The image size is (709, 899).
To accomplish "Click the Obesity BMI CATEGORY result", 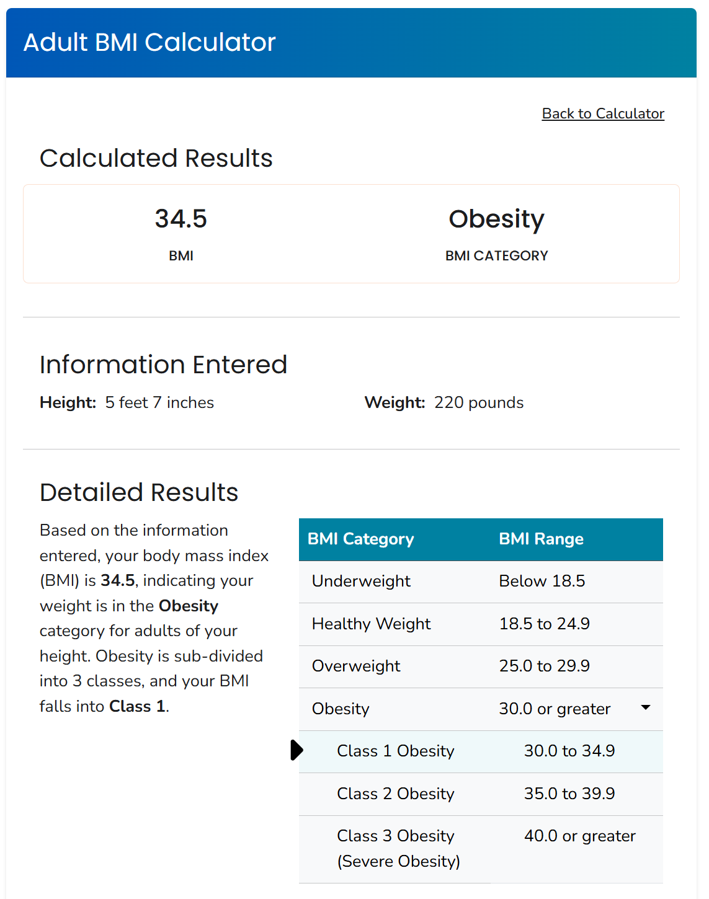I will pyautogui.click(x=496, y=219).
